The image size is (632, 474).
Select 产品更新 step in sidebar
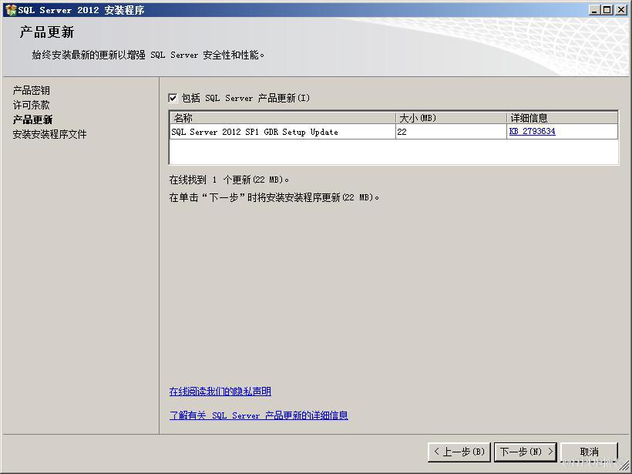coord(32,119)
